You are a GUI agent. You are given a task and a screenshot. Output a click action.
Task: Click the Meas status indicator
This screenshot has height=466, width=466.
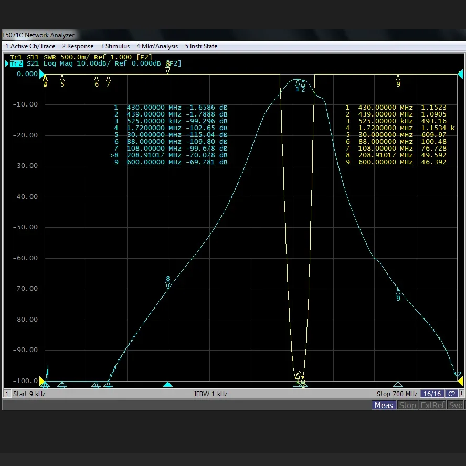[x=384, y=405]
